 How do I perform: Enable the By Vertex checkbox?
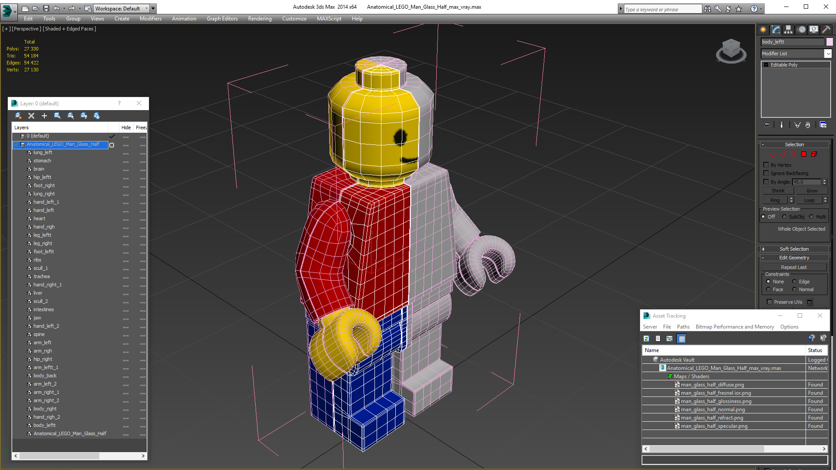point(766,165)
